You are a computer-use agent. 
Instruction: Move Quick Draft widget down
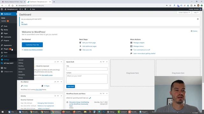104,62
